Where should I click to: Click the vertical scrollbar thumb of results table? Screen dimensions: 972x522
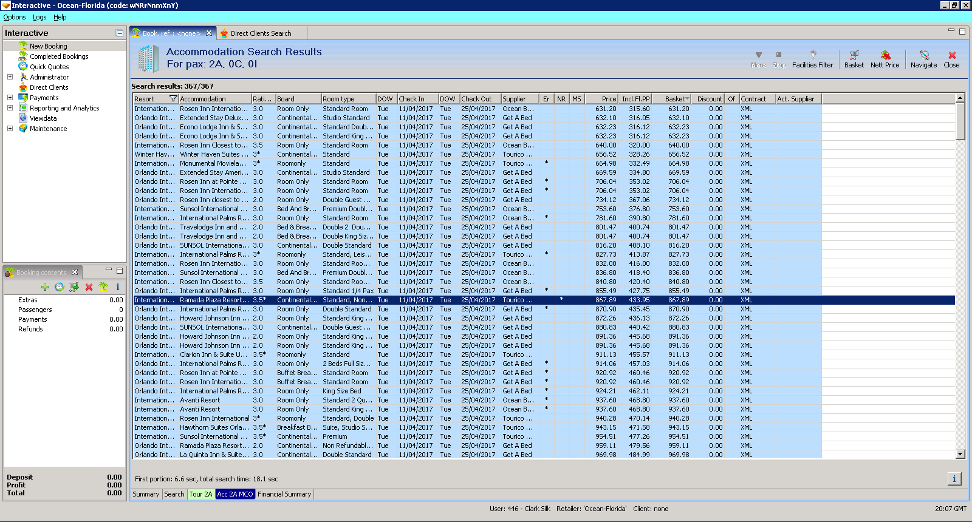(960, 121)
